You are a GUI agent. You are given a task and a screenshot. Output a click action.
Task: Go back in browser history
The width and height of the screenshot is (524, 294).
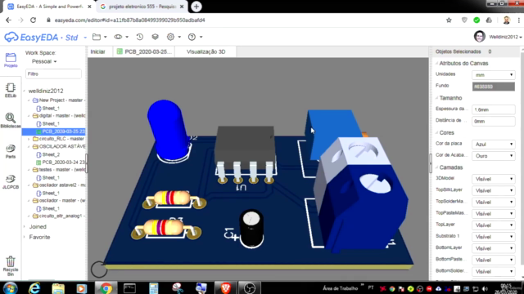pos(8,20)
